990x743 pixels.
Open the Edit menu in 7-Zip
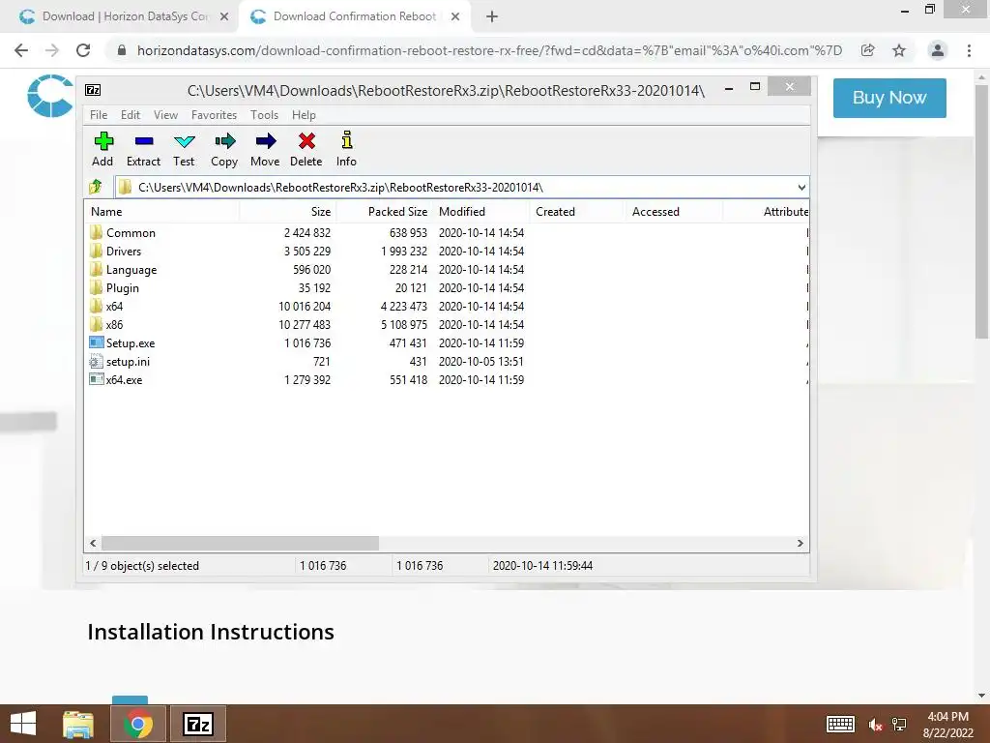[x=131, y=115]
